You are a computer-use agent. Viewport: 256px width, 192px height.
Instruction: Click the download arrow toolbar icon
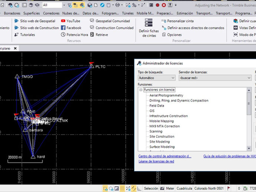170,5
